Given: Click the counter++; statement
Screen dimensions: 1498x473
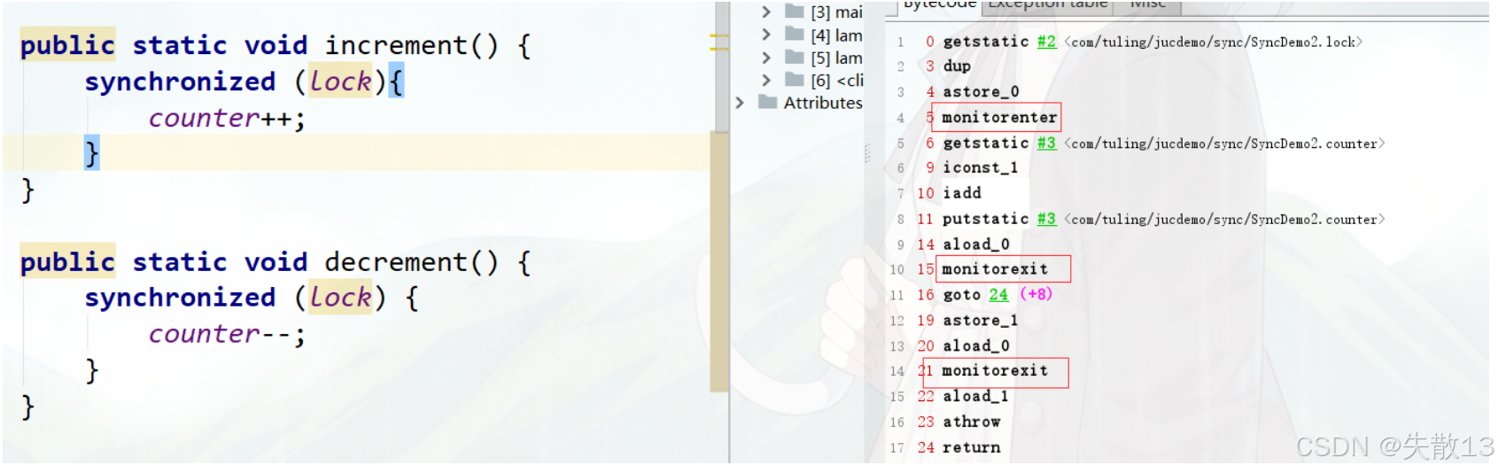Looking at the screenshot, I should (x=227, y=118).
